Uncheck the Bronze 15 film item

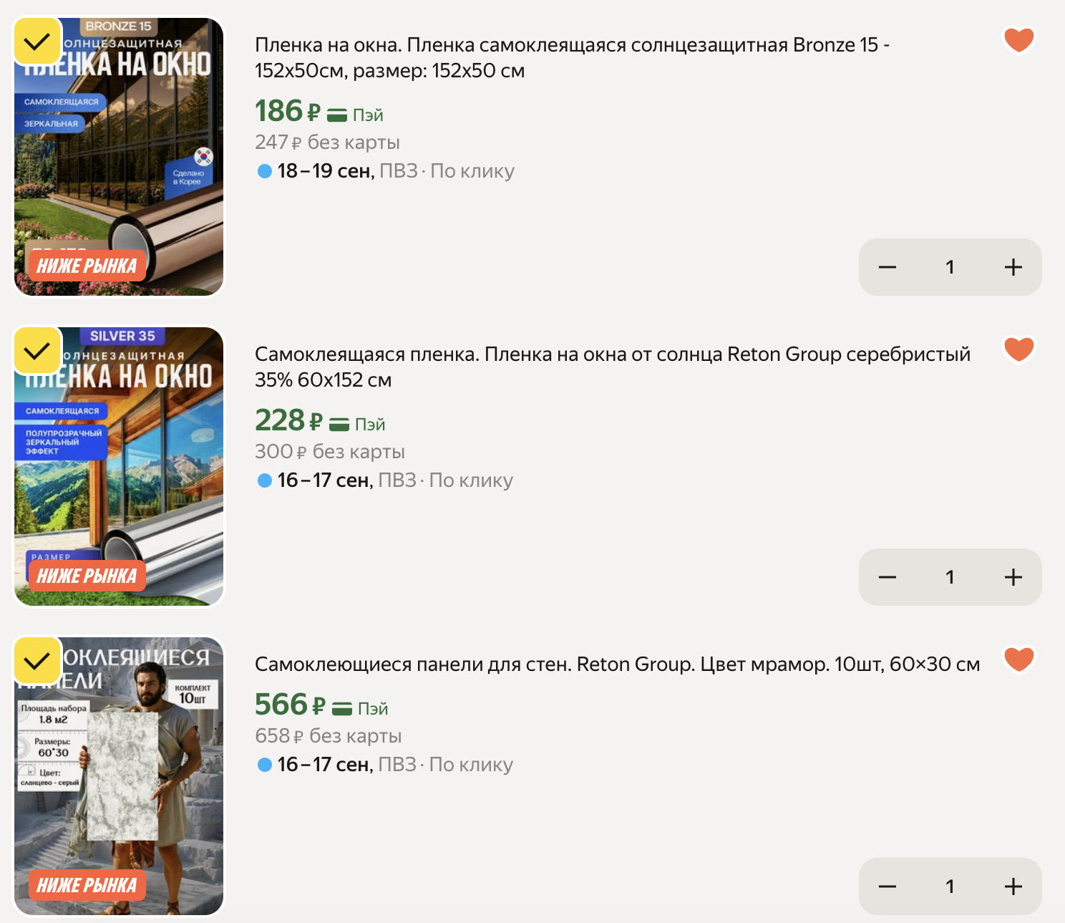37,41
